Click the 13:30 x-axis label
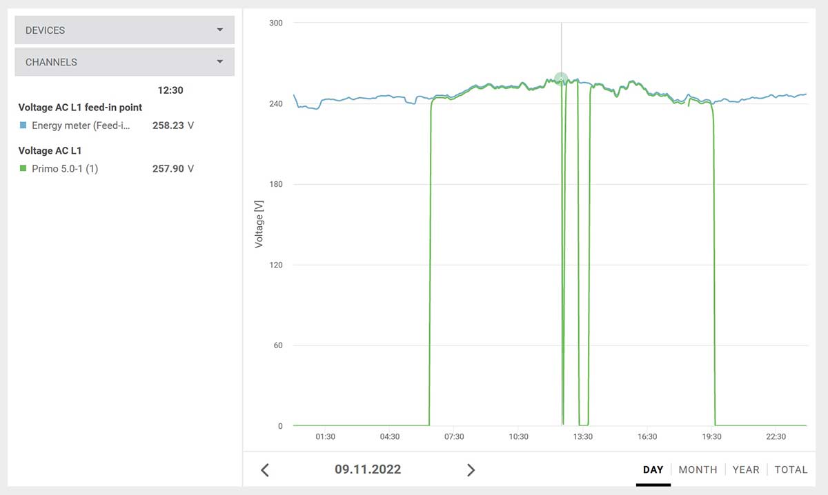Screen dimensions: 828x495 583,436
